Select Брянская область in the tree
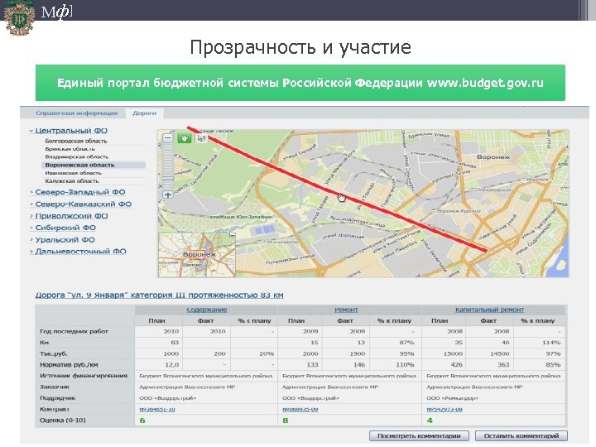Viewport: 596px width, 447px height. point(70,149)
